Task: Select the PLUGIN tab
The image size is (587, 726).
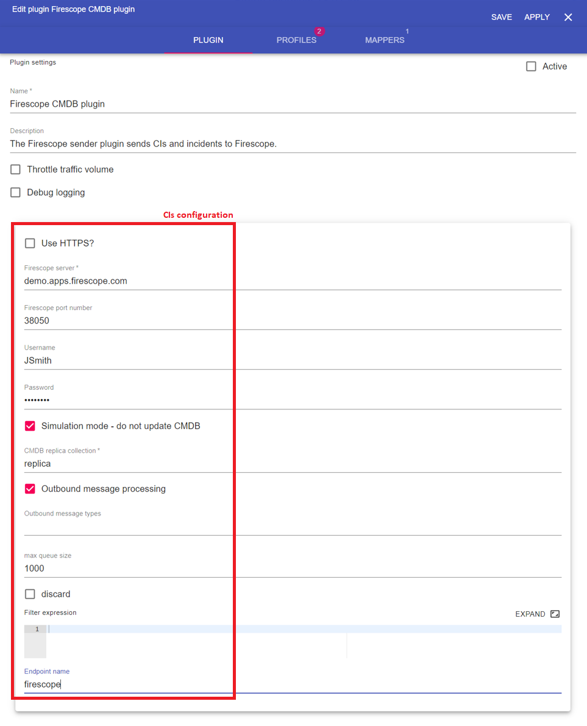Action: (x=208, y=40)
